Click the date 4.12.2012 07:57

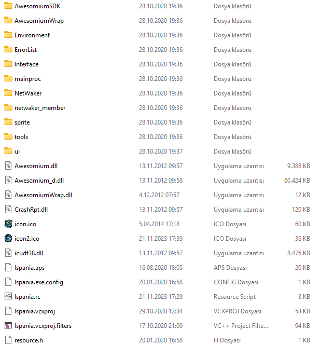tap(159, 195)
